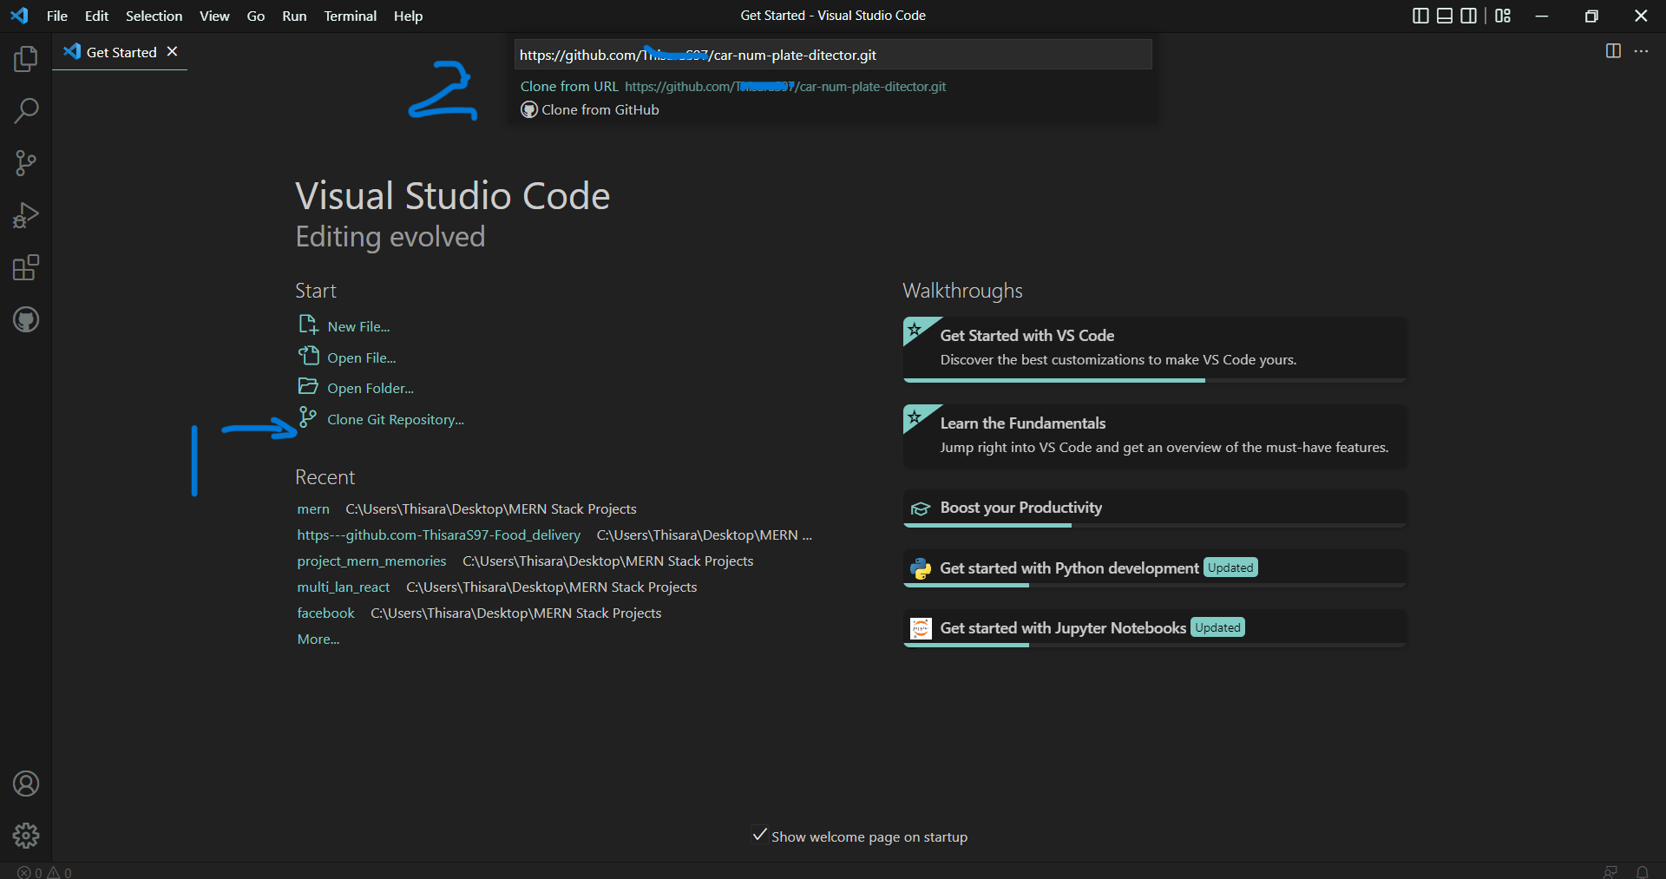Screen dimensions: 1666x879
Task: Select the Clone from URL option
Action: pyautogui.click(x=833, y=87)
